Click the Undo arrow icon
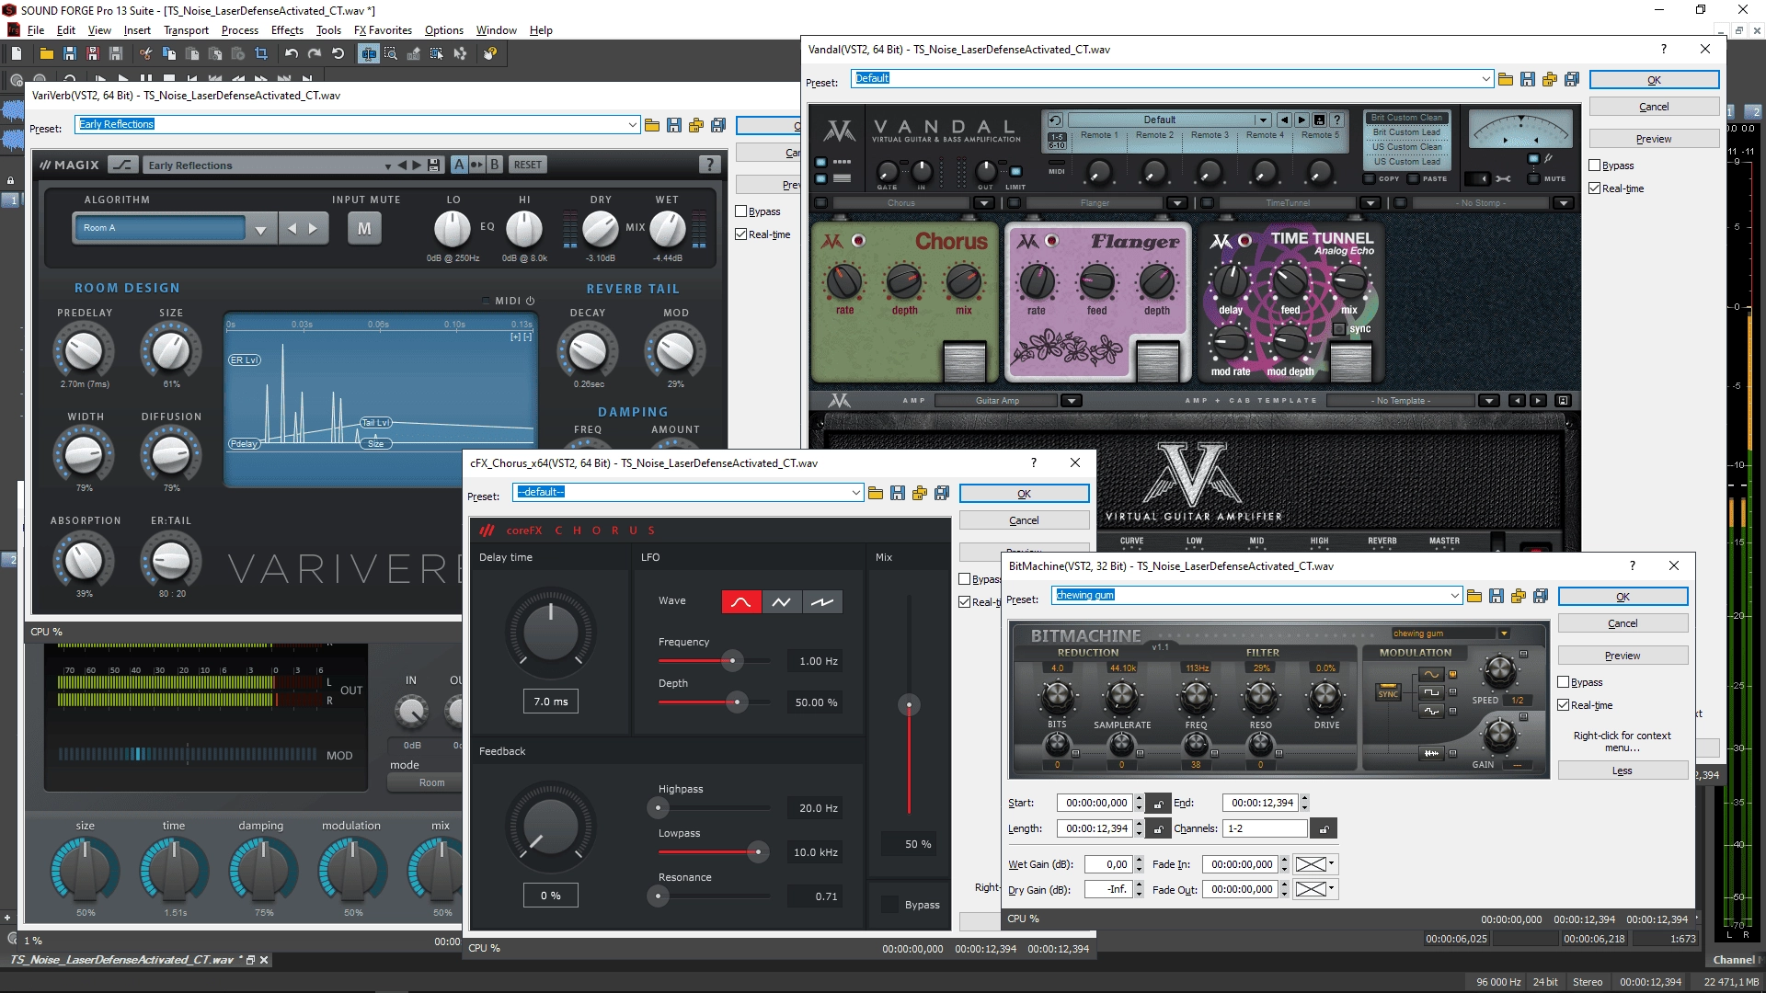Image resolution: width=1766 pixels, height=993 pixels. click(x=292, y=53)
